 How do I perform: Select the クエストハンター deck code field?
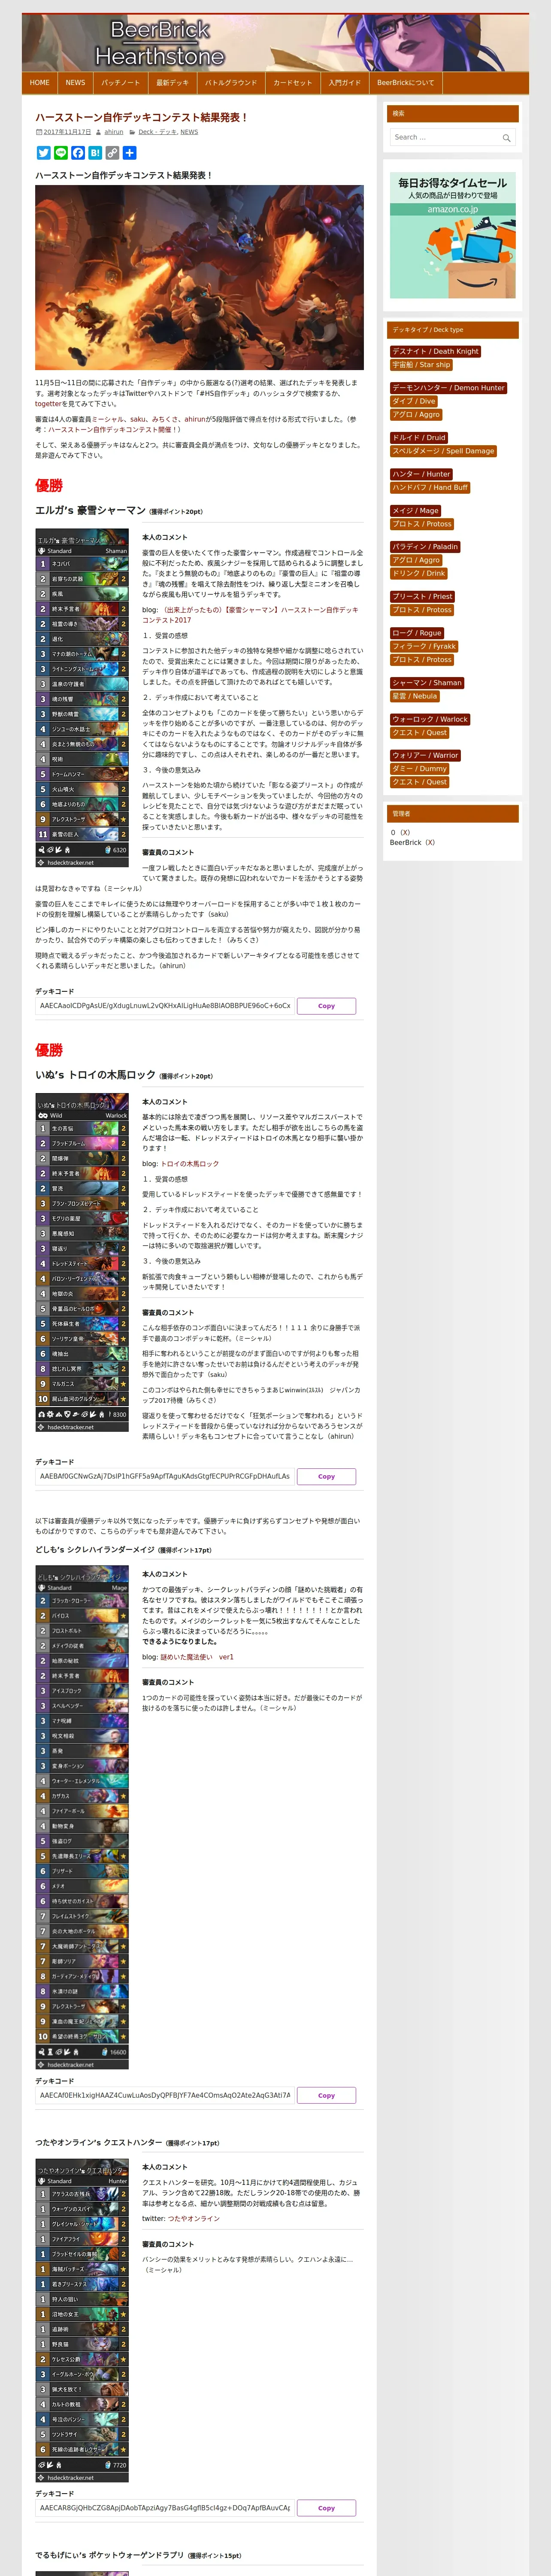165,2508
